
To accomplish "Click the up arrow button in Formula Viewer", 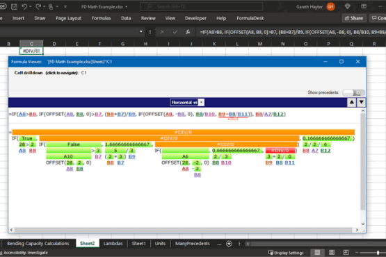I will click(x=351, y=102).
